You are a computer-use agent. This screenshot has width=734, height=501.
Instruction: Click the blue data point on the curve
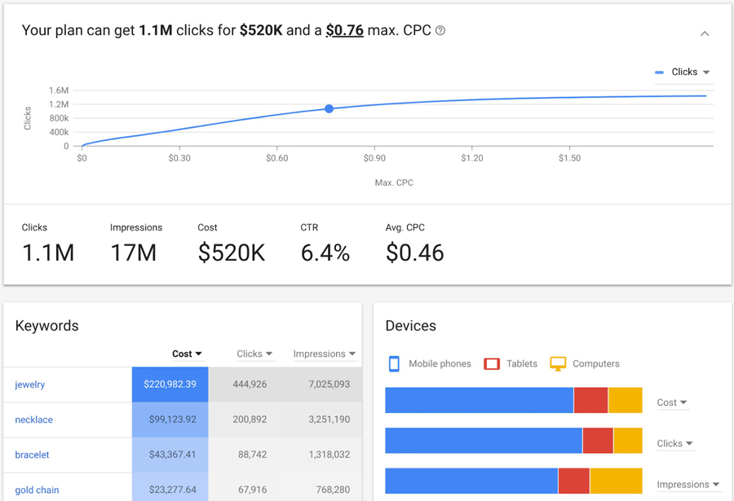329,108
